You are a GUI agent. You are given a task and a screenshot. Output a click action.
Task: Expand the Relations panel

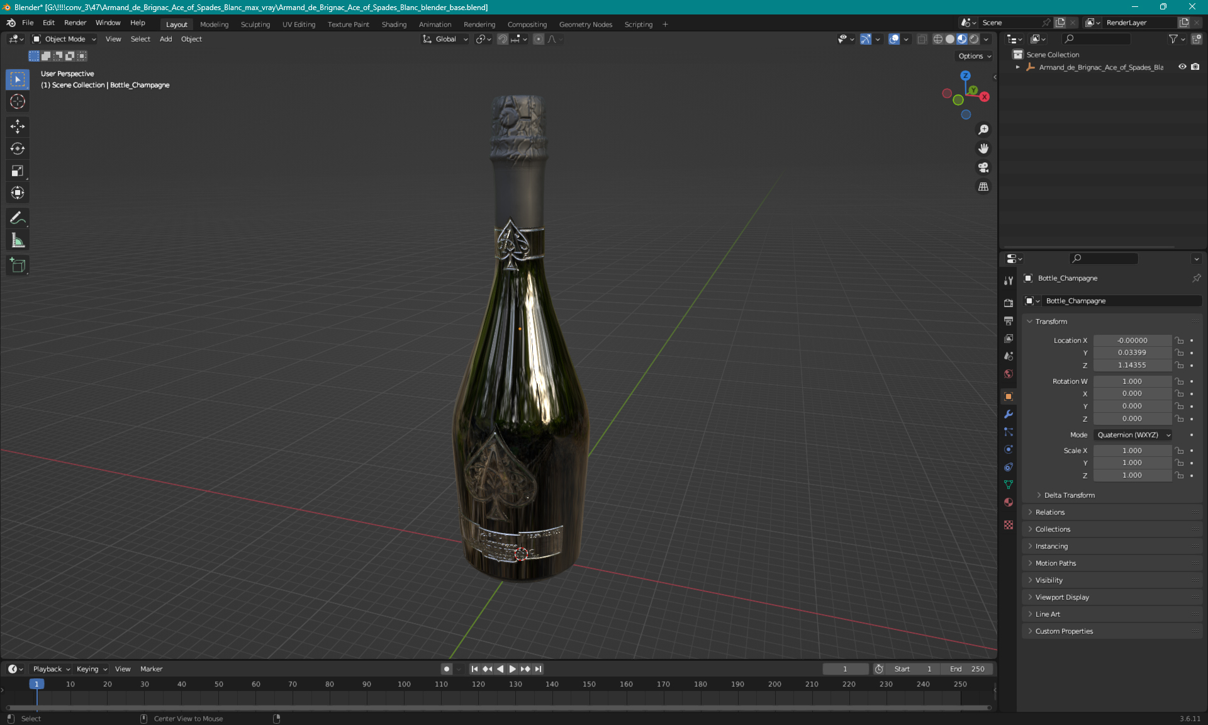(1050, 512)
